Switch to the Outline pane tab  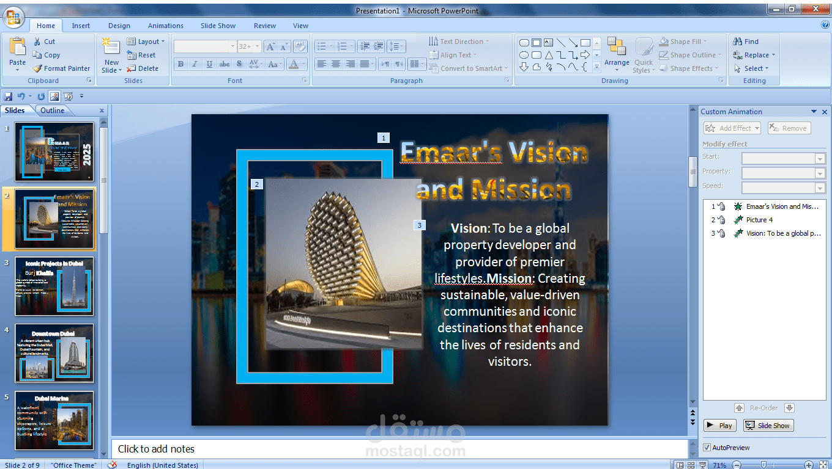53,111
